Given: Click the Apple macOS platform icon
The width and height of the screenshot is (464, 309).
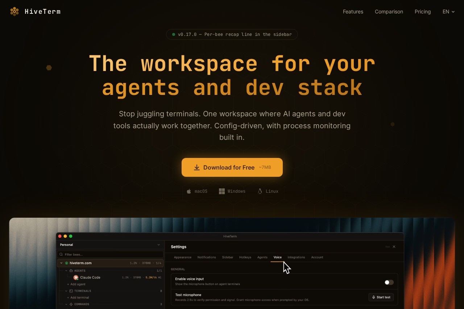Looking at the screenshot, I should click(188, 191).
